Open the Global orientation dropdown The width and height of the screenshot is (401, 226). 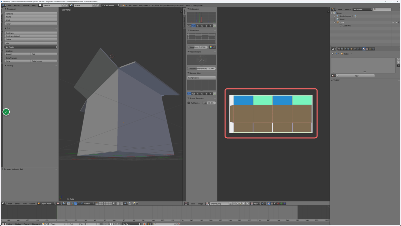click(x=89, y=203)
